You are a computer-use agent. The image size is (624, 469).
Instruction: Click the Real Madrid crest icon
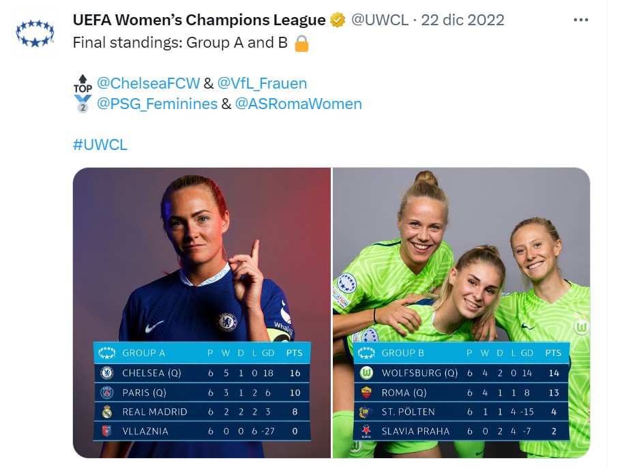tap(106, 412)
